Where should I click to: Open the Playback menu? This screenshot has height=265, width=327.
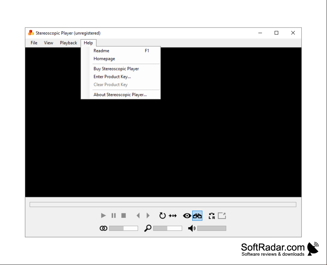click(68, 43)
